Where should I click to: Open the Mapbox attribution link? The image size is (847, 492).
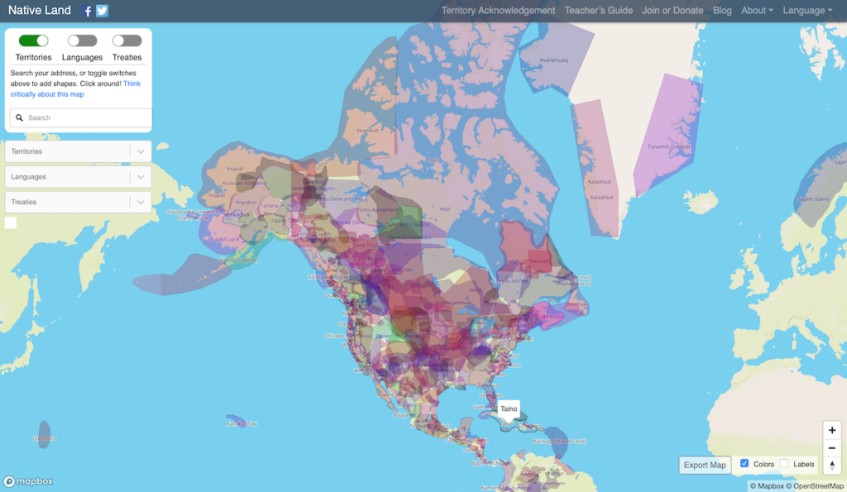(x=767, y=486)
